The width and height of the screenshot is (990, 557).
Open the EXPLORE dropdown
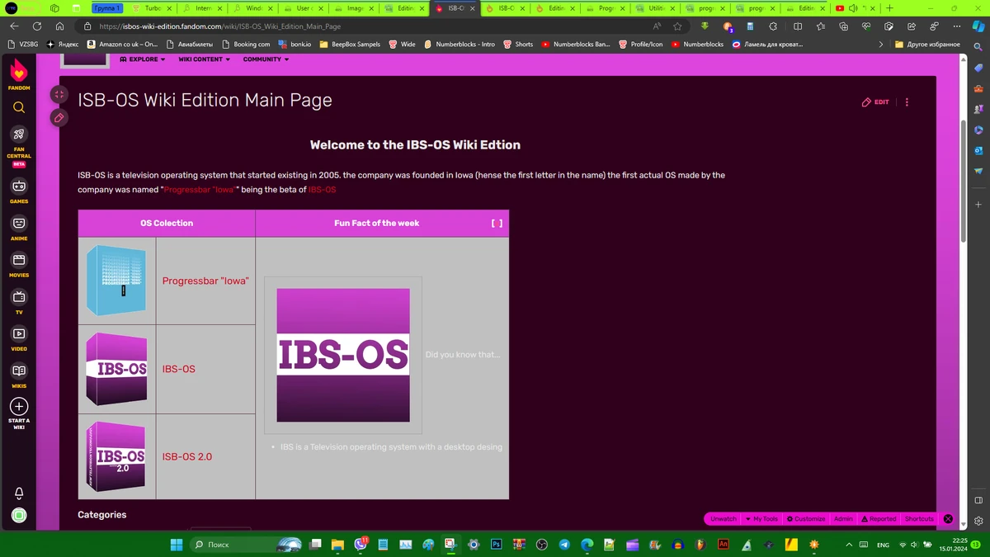[x=142, y=59]
